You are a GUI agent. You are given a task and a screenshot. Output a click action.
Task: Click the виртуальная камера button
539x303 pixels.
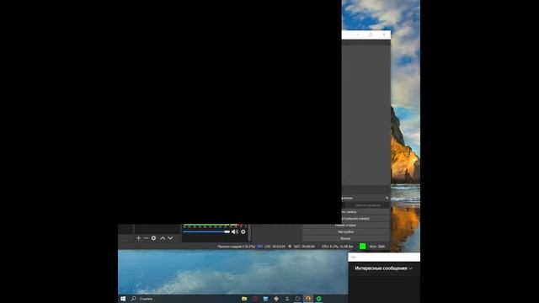click(366, 219)
